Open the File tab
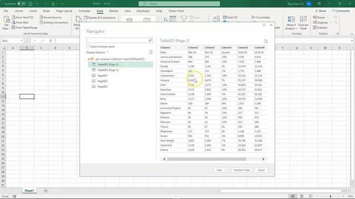 point(6,11)
